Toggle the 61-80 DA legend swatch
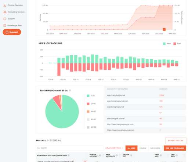This screenshot has width=195, height=162. (x=88, y=119)
